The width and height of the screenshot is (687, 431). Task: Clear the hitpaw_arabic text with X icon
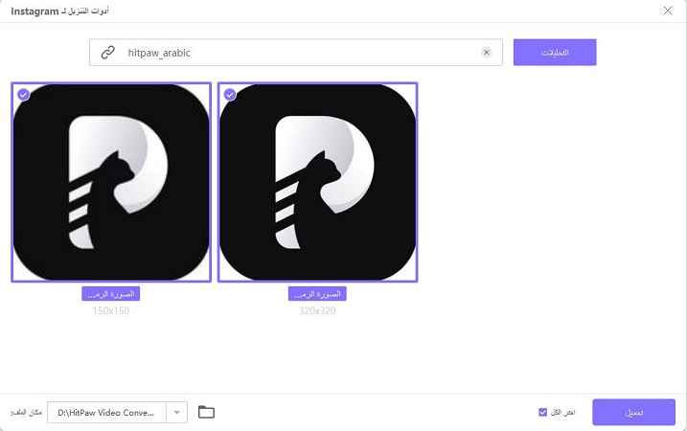(487, 53)
